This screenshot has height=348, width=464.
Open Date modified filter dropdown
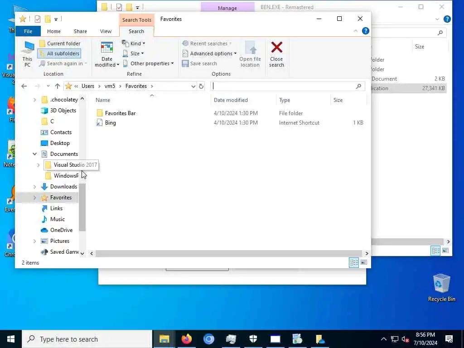(107, 54)
